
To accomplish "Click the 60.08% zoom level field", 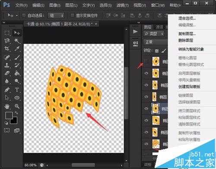I will pyautogui.click(x=31, y=165).
